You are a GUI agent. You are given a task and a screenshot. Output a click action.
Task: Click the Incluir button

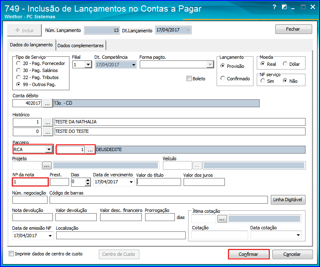click(24, 31)
